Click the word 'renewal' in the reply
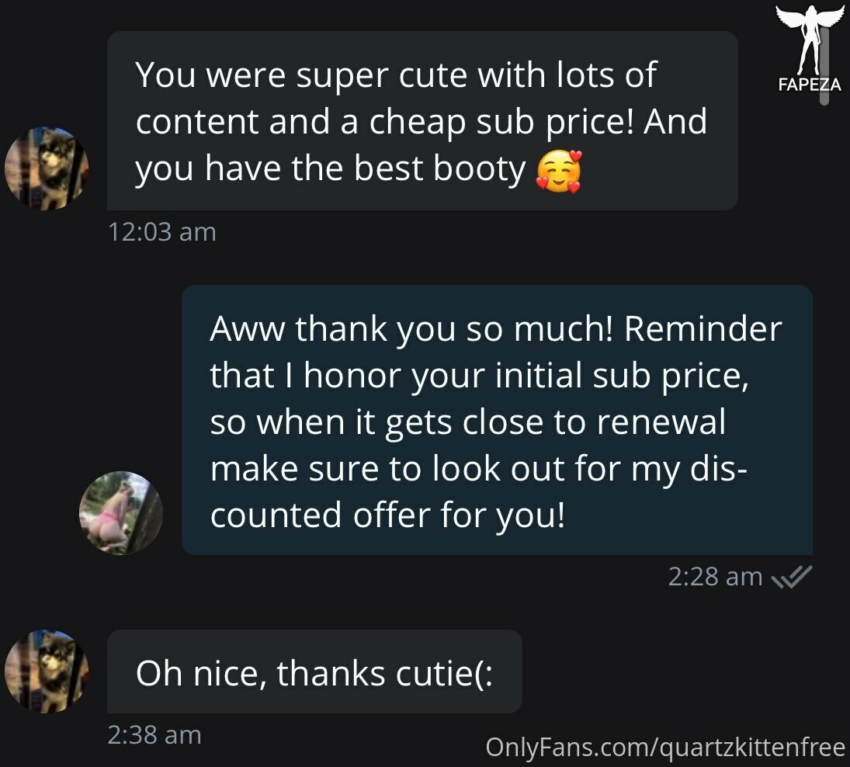 [x=661, y=422]
